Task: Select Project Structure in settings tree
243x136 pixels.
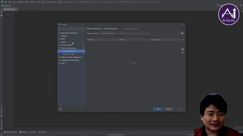Action: coord(68,54)
